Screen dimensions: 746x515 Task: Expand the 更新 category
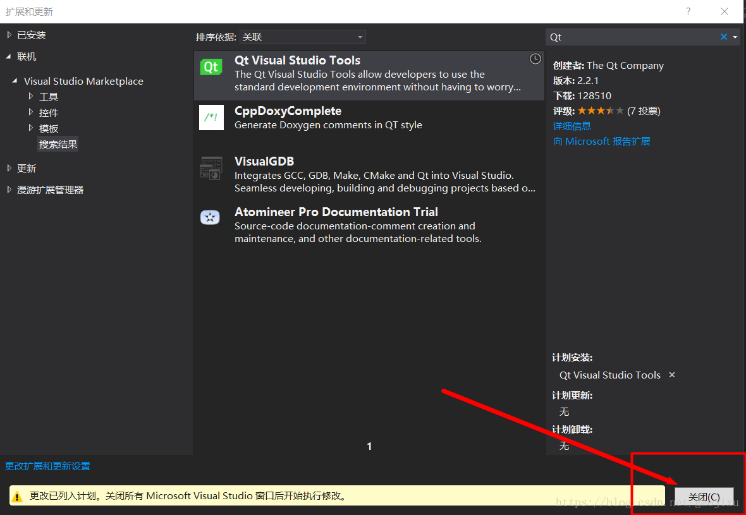pos(9,168)
